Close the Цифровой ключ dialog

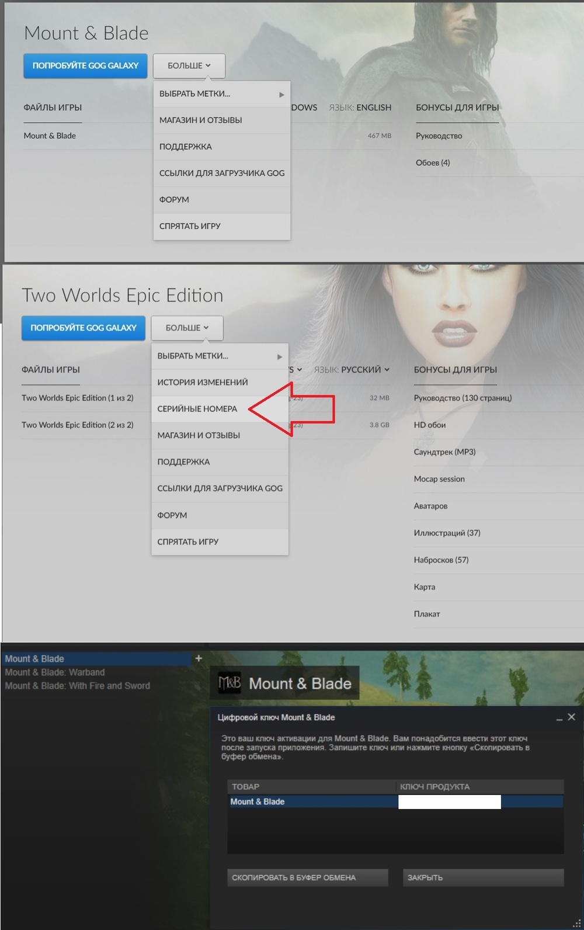coord(572,717)
